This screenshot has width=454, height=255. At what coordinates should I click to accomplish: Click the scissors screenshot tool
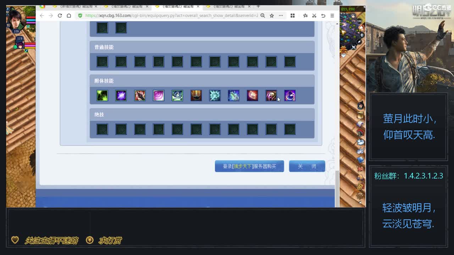pos(314,16)
